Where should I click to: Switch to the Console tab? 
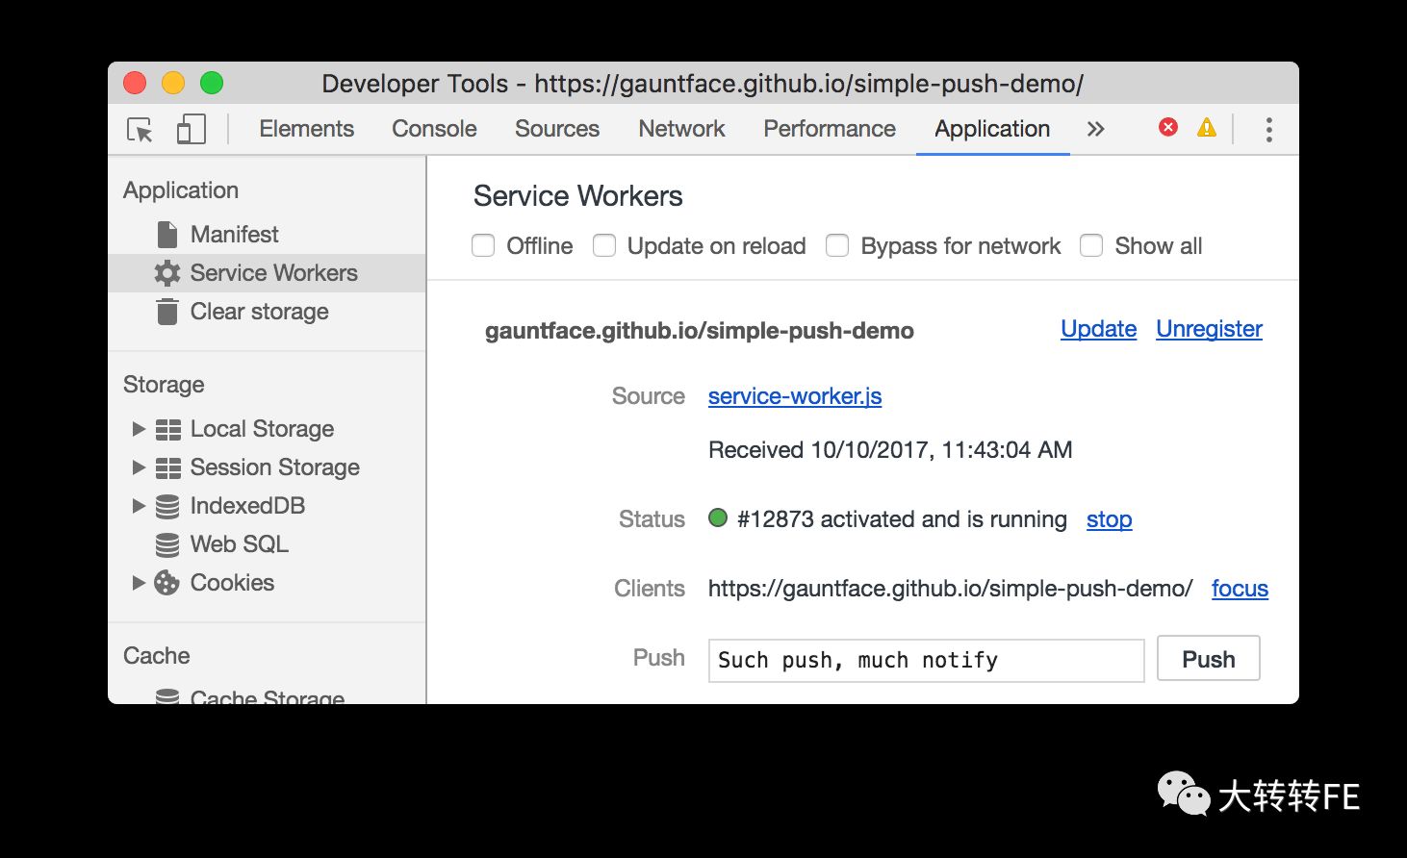point(434,129)
